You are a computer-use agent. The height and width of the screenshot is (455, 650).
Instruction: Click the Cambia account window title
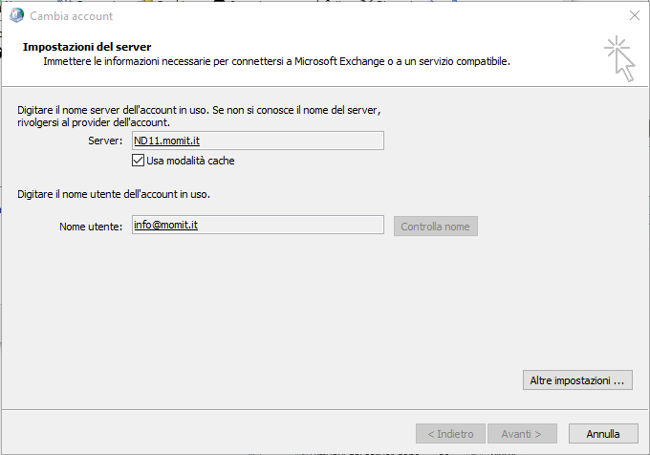pos(72,16)
